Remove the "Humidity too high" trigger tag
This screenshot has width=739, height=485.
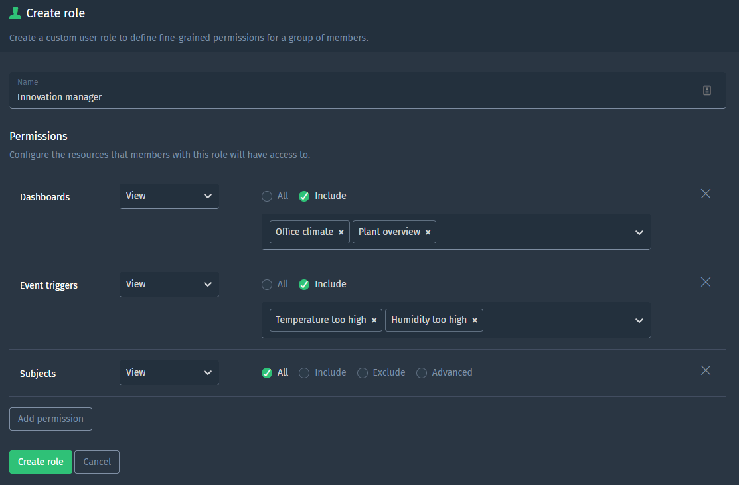pos(475,320)
